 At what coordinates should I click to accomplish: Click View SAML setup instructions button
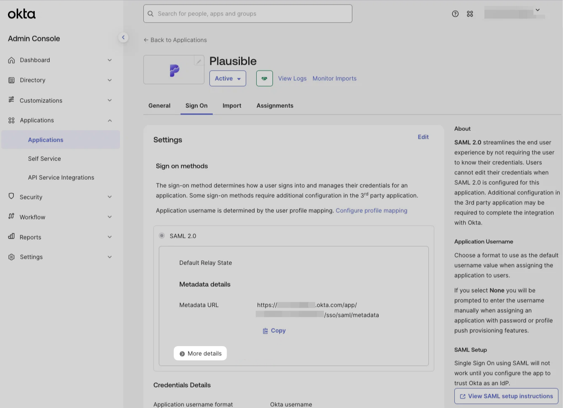coord(506,396)
